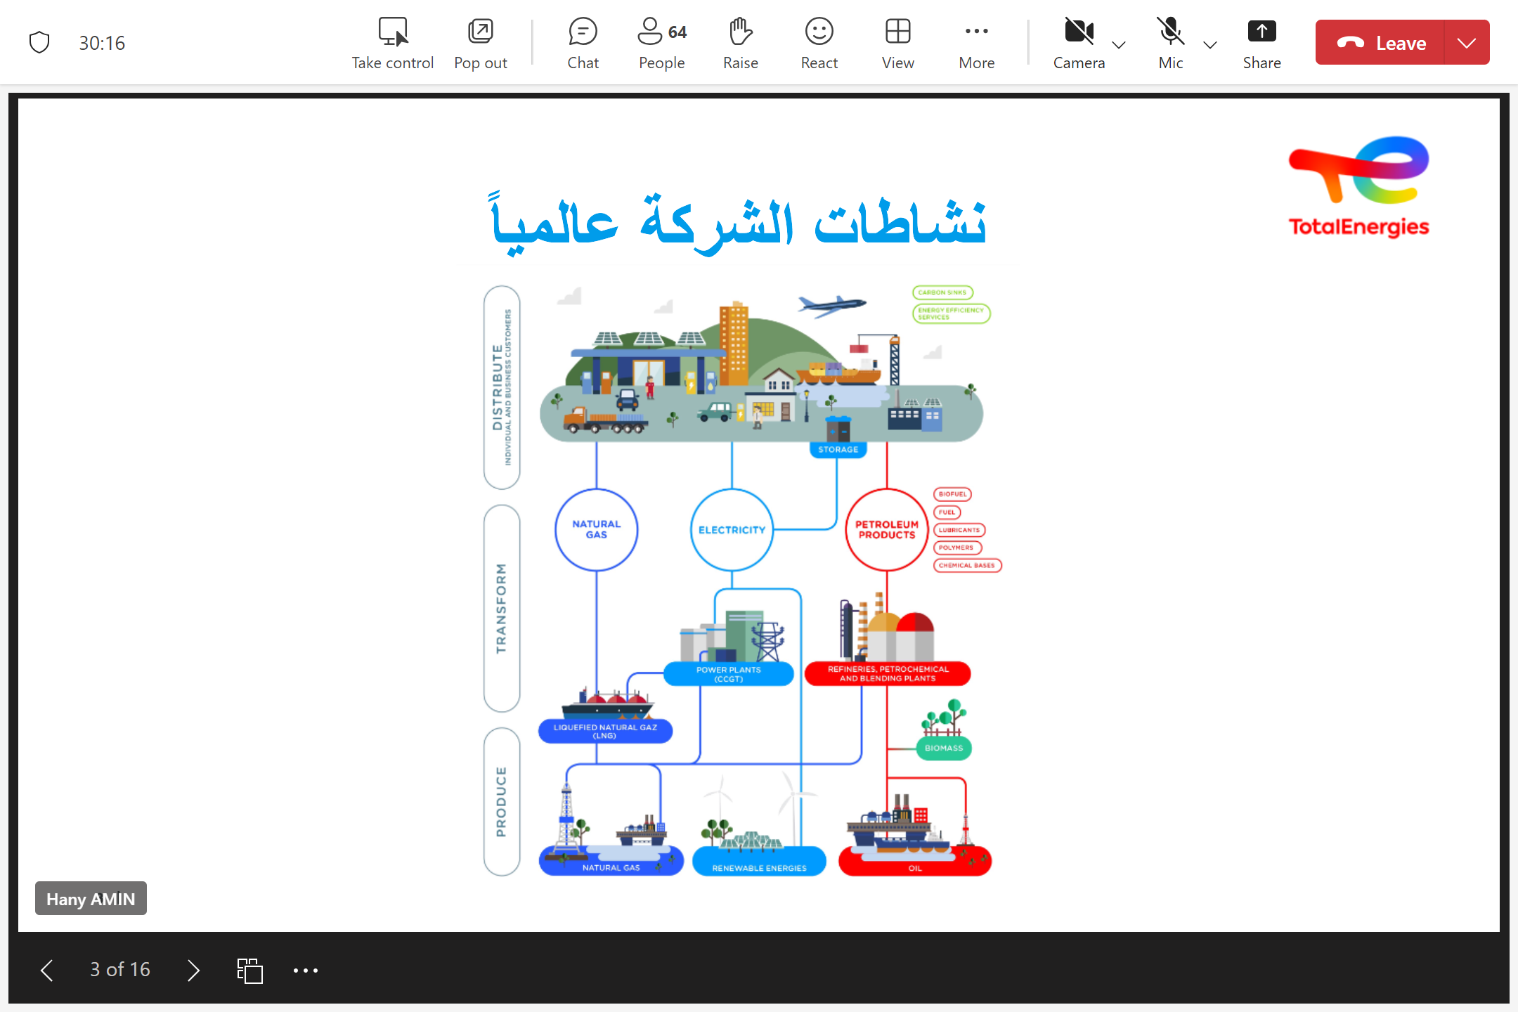The image size is (1518, 1012).
Task: Go back to the previous slide
Action: click(x=47, y=971)
